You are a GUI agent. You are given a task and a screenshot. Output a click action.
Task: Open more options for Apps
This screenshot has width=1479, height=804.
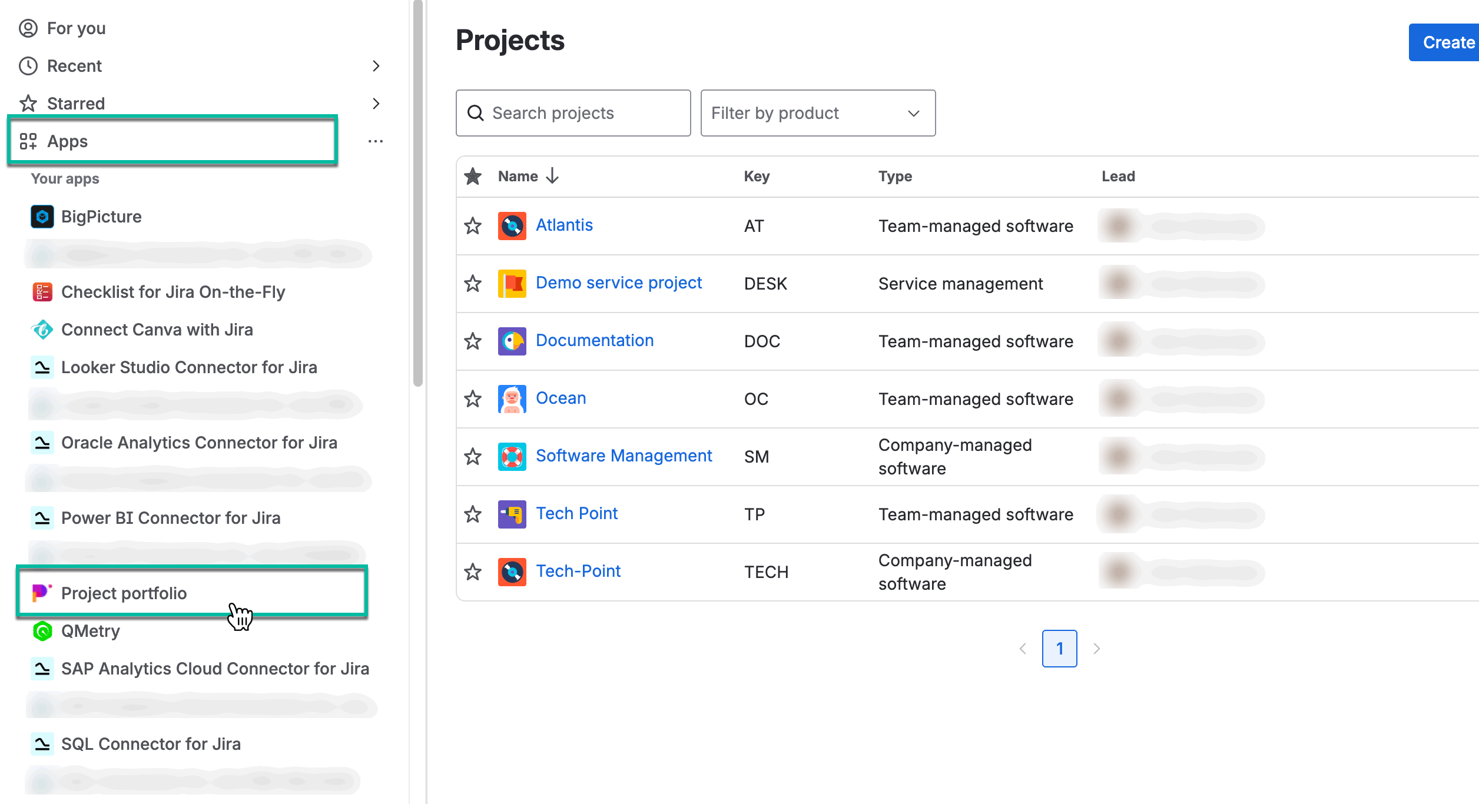(376, 141)
